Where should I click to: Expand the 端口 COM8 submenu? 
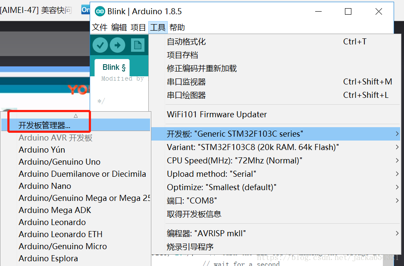(x=276, y=201)
